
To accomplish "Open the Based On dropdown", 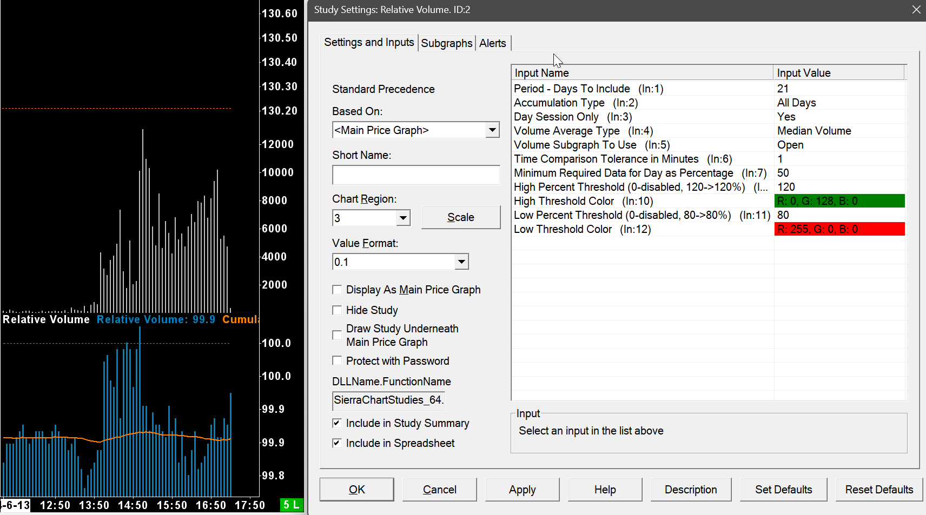I will (x=492, y=130).
